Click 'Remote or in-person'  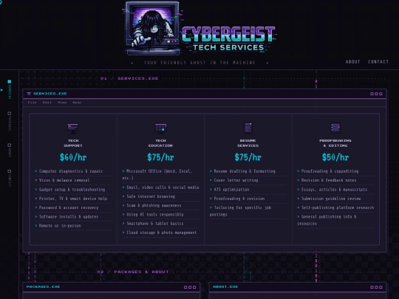coord(60,225)
